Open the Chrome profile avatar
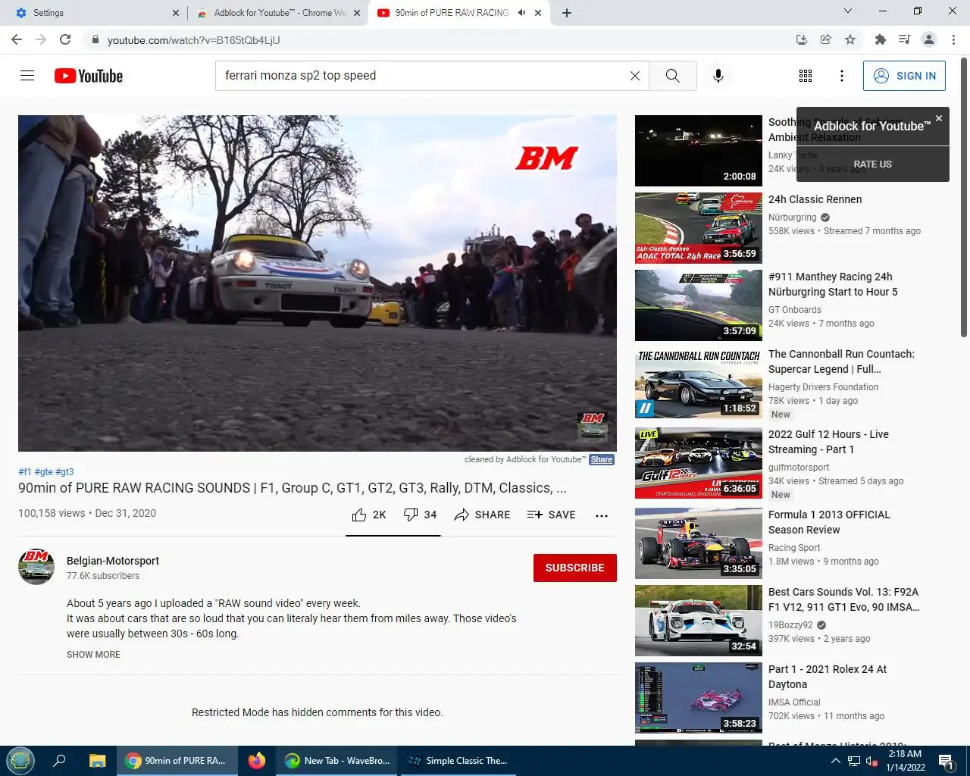This screenshot has height=776, width=970. (x=928, y=39)
